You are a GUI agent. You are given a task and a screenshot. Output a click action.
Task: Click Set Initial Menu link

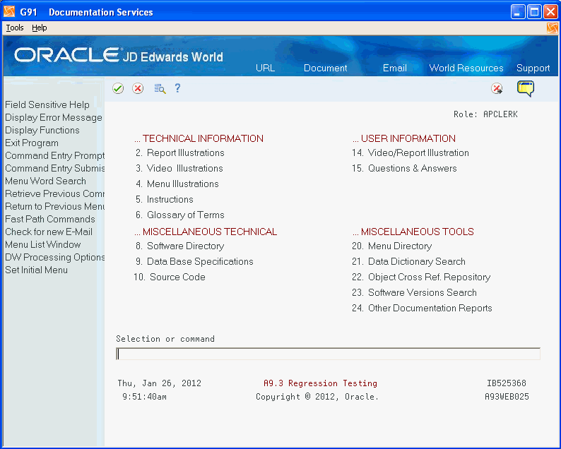pos(36,270)
